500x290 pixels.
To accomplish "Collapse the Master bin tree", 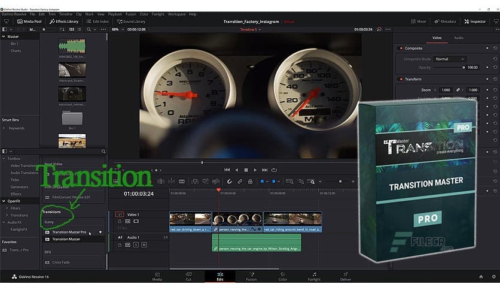I will point(4,37).
